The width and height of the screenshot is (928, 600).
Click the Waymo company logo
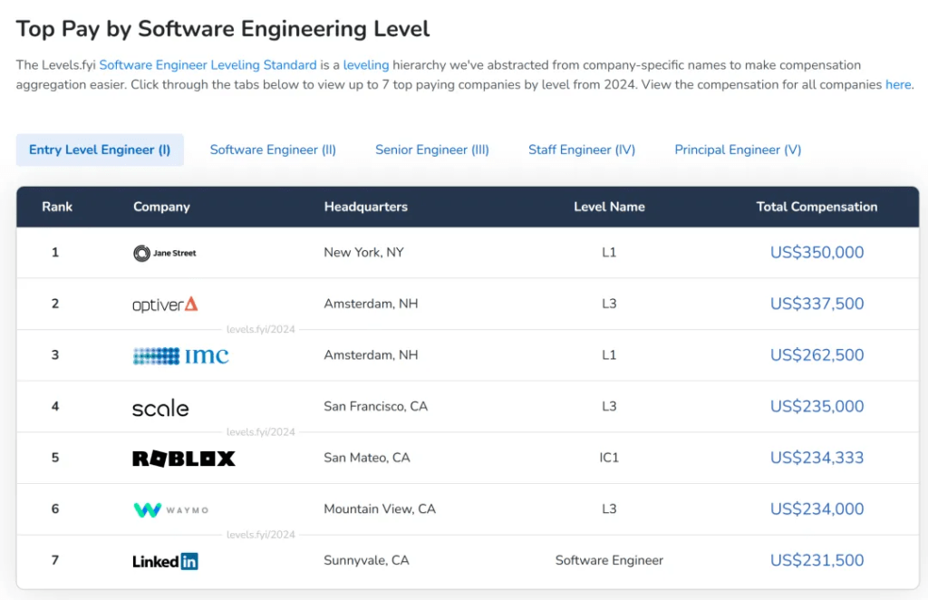(171, 509)
